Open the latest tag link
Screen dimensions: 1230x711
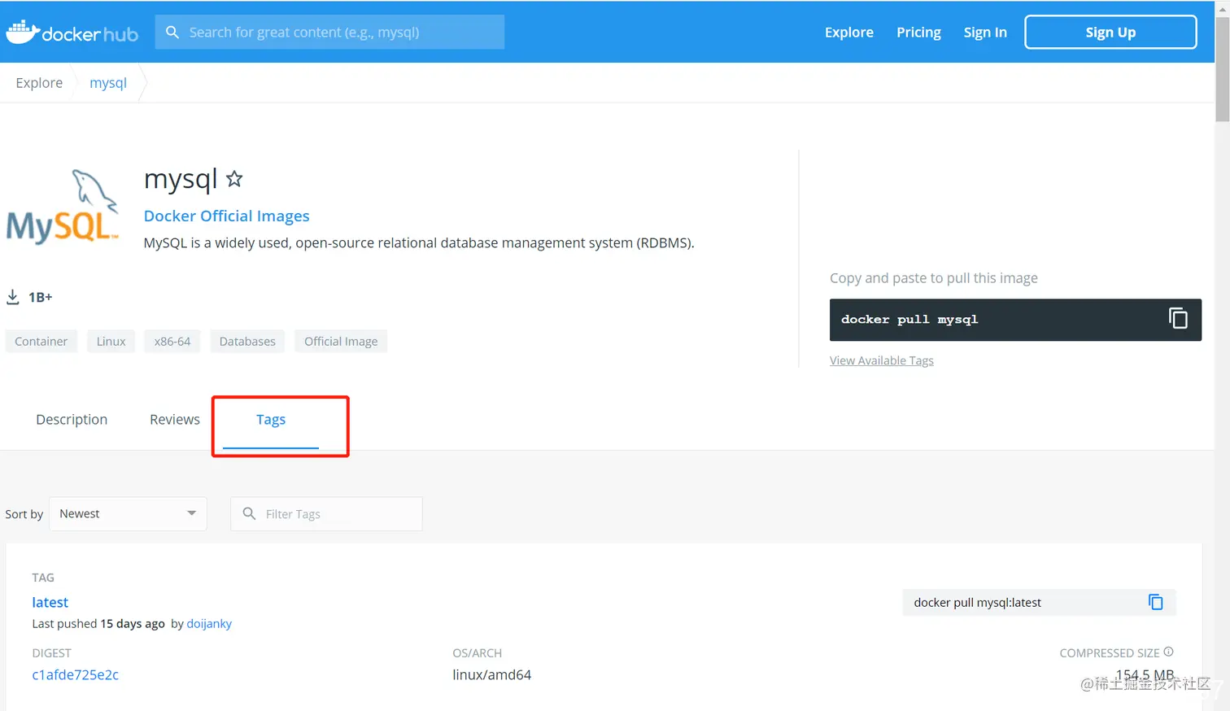[x=50, y=602]
